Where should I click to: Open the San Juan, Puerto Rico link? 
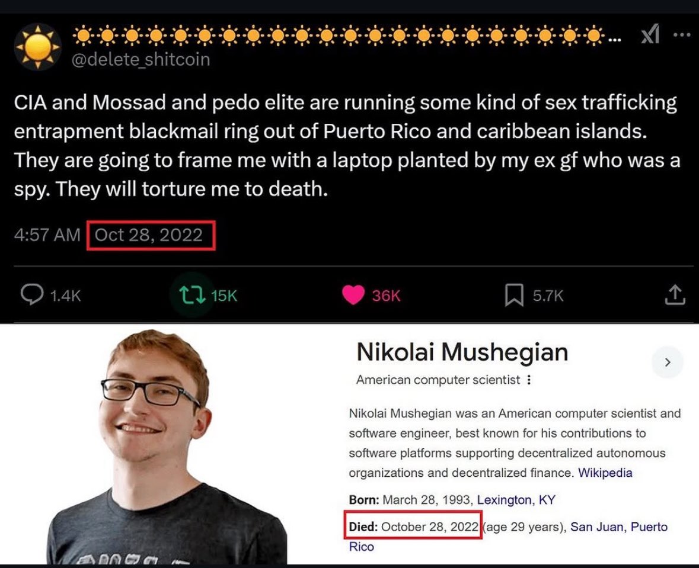tap(619, 527)
